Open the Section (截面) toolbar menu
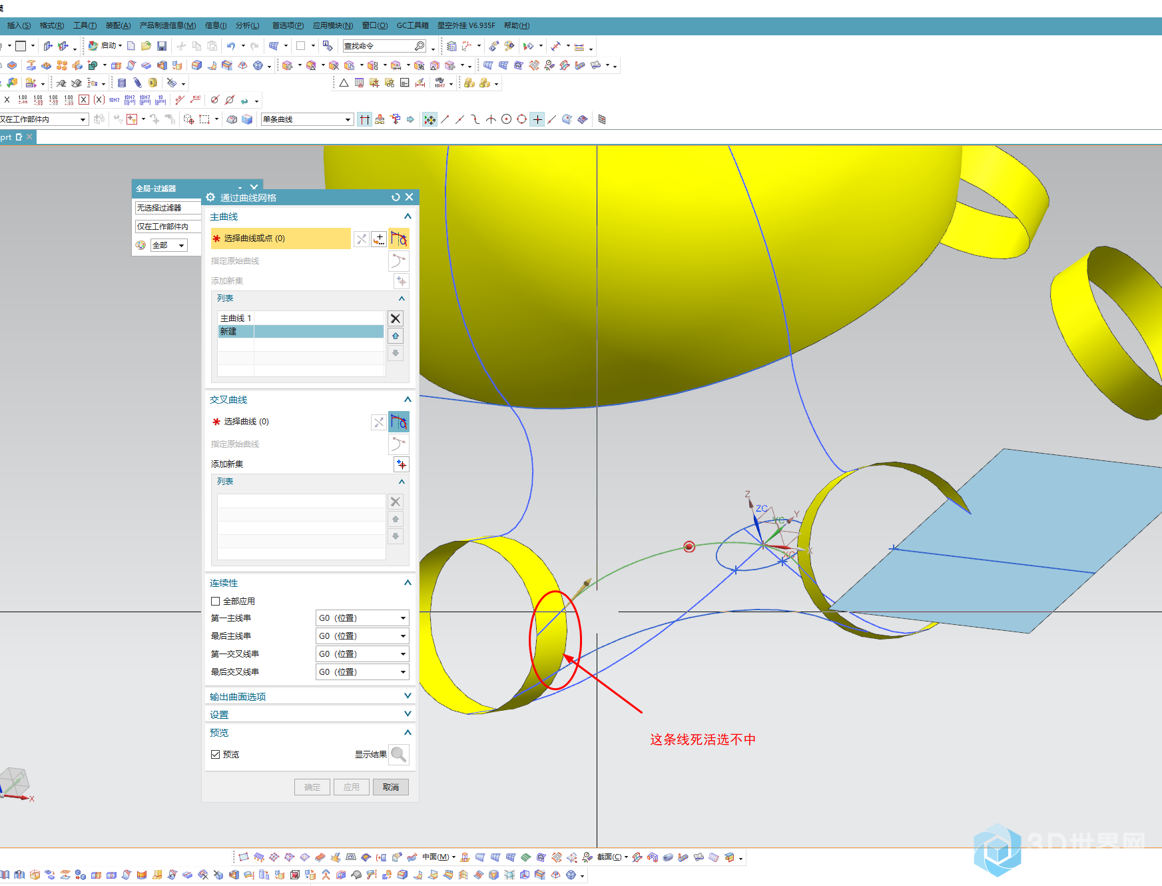1162x886 pixels. (613, 857)
